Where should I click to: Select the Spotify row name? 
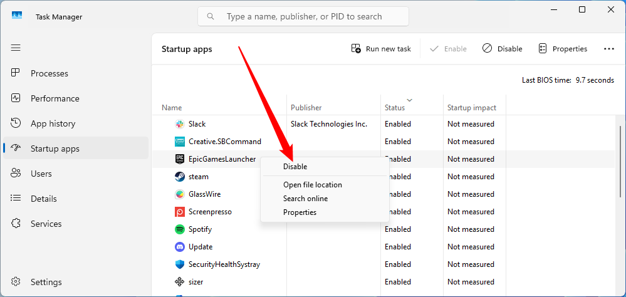point(200,229)
